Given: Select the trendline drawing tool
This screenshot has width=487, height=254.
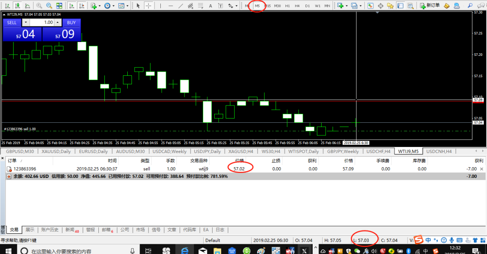Looking at the screenshot, I should point(181,6).
